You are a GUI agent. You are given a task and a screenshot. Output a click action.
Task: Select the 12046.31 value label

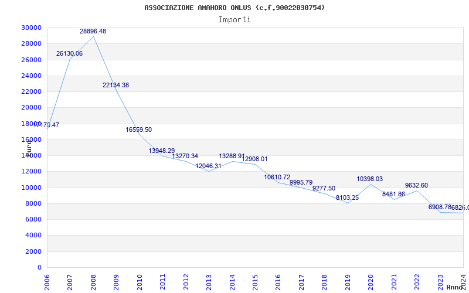coord(208,166)
